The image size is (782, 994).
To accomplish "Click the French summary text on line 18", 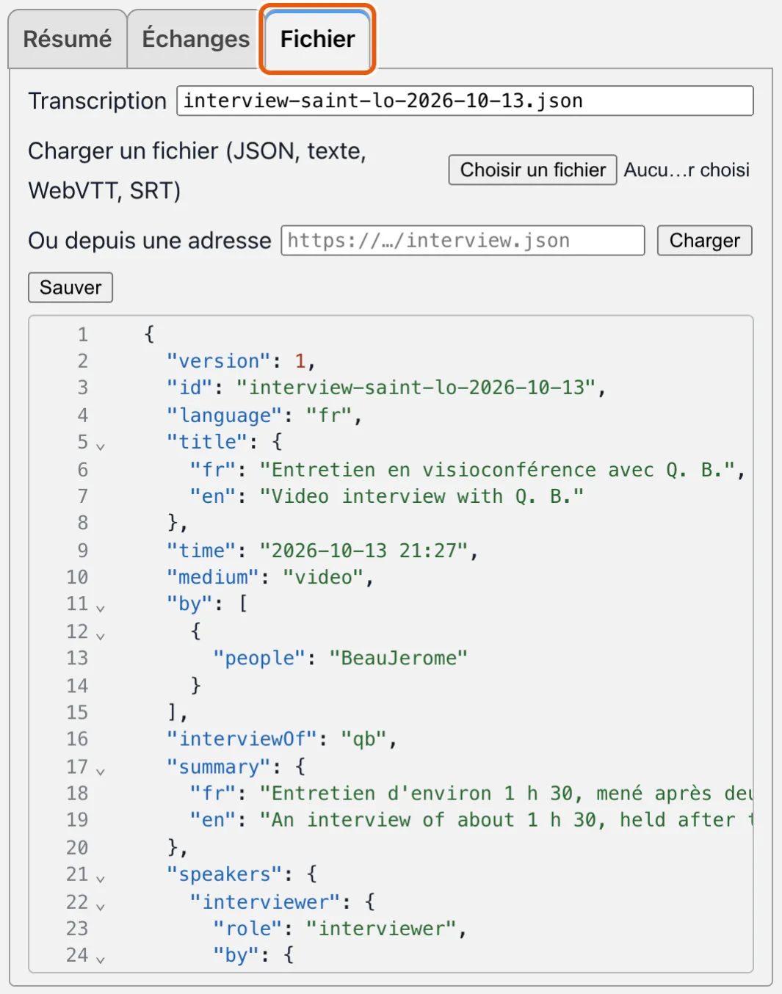I will click(x=506, y=793).
